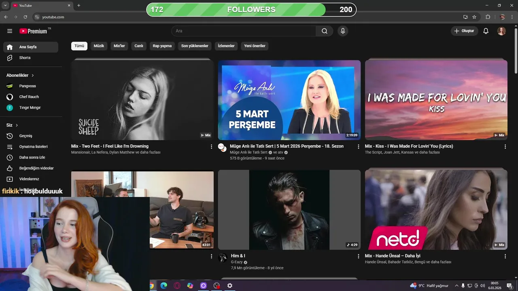Click the YouTube Premium logo
Viewport: 518px width, 291px height.
point(33,31)
